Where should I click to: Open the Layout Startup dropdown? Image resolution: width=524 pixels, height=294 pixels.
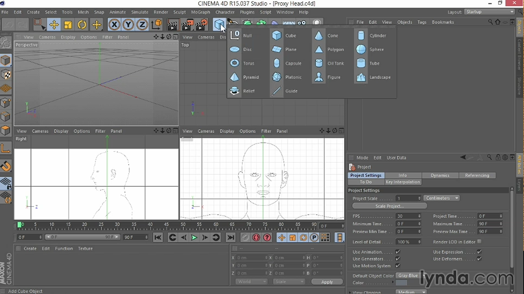point(490,12)
